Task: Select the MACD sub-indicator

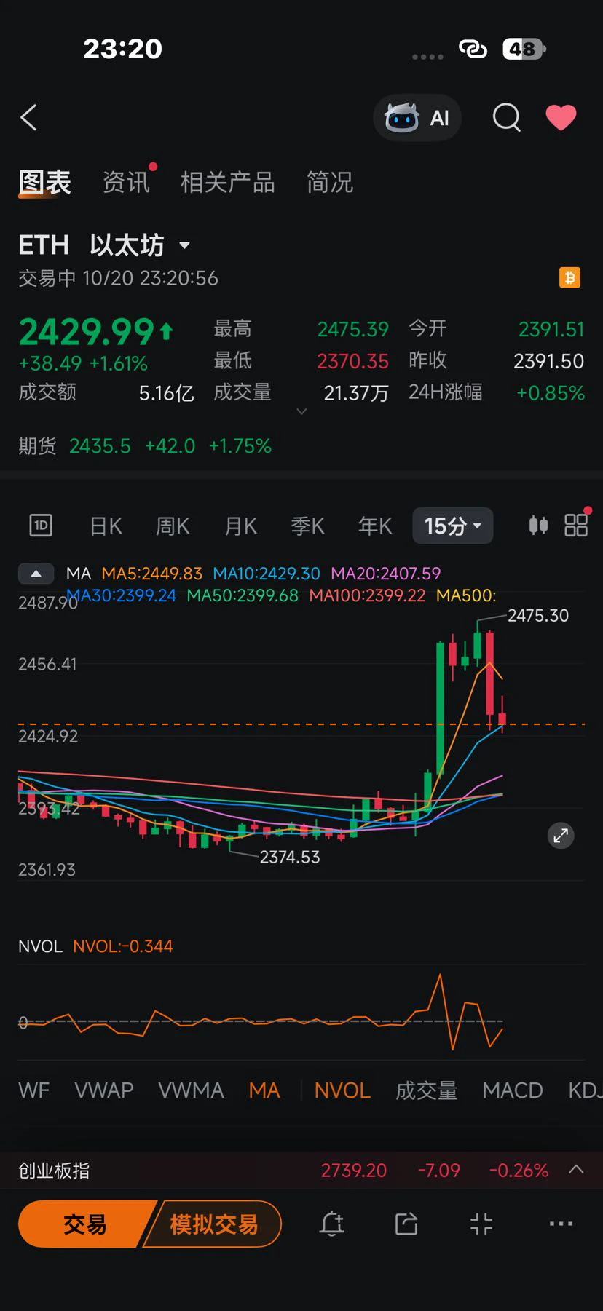Action: (513, 1090)
